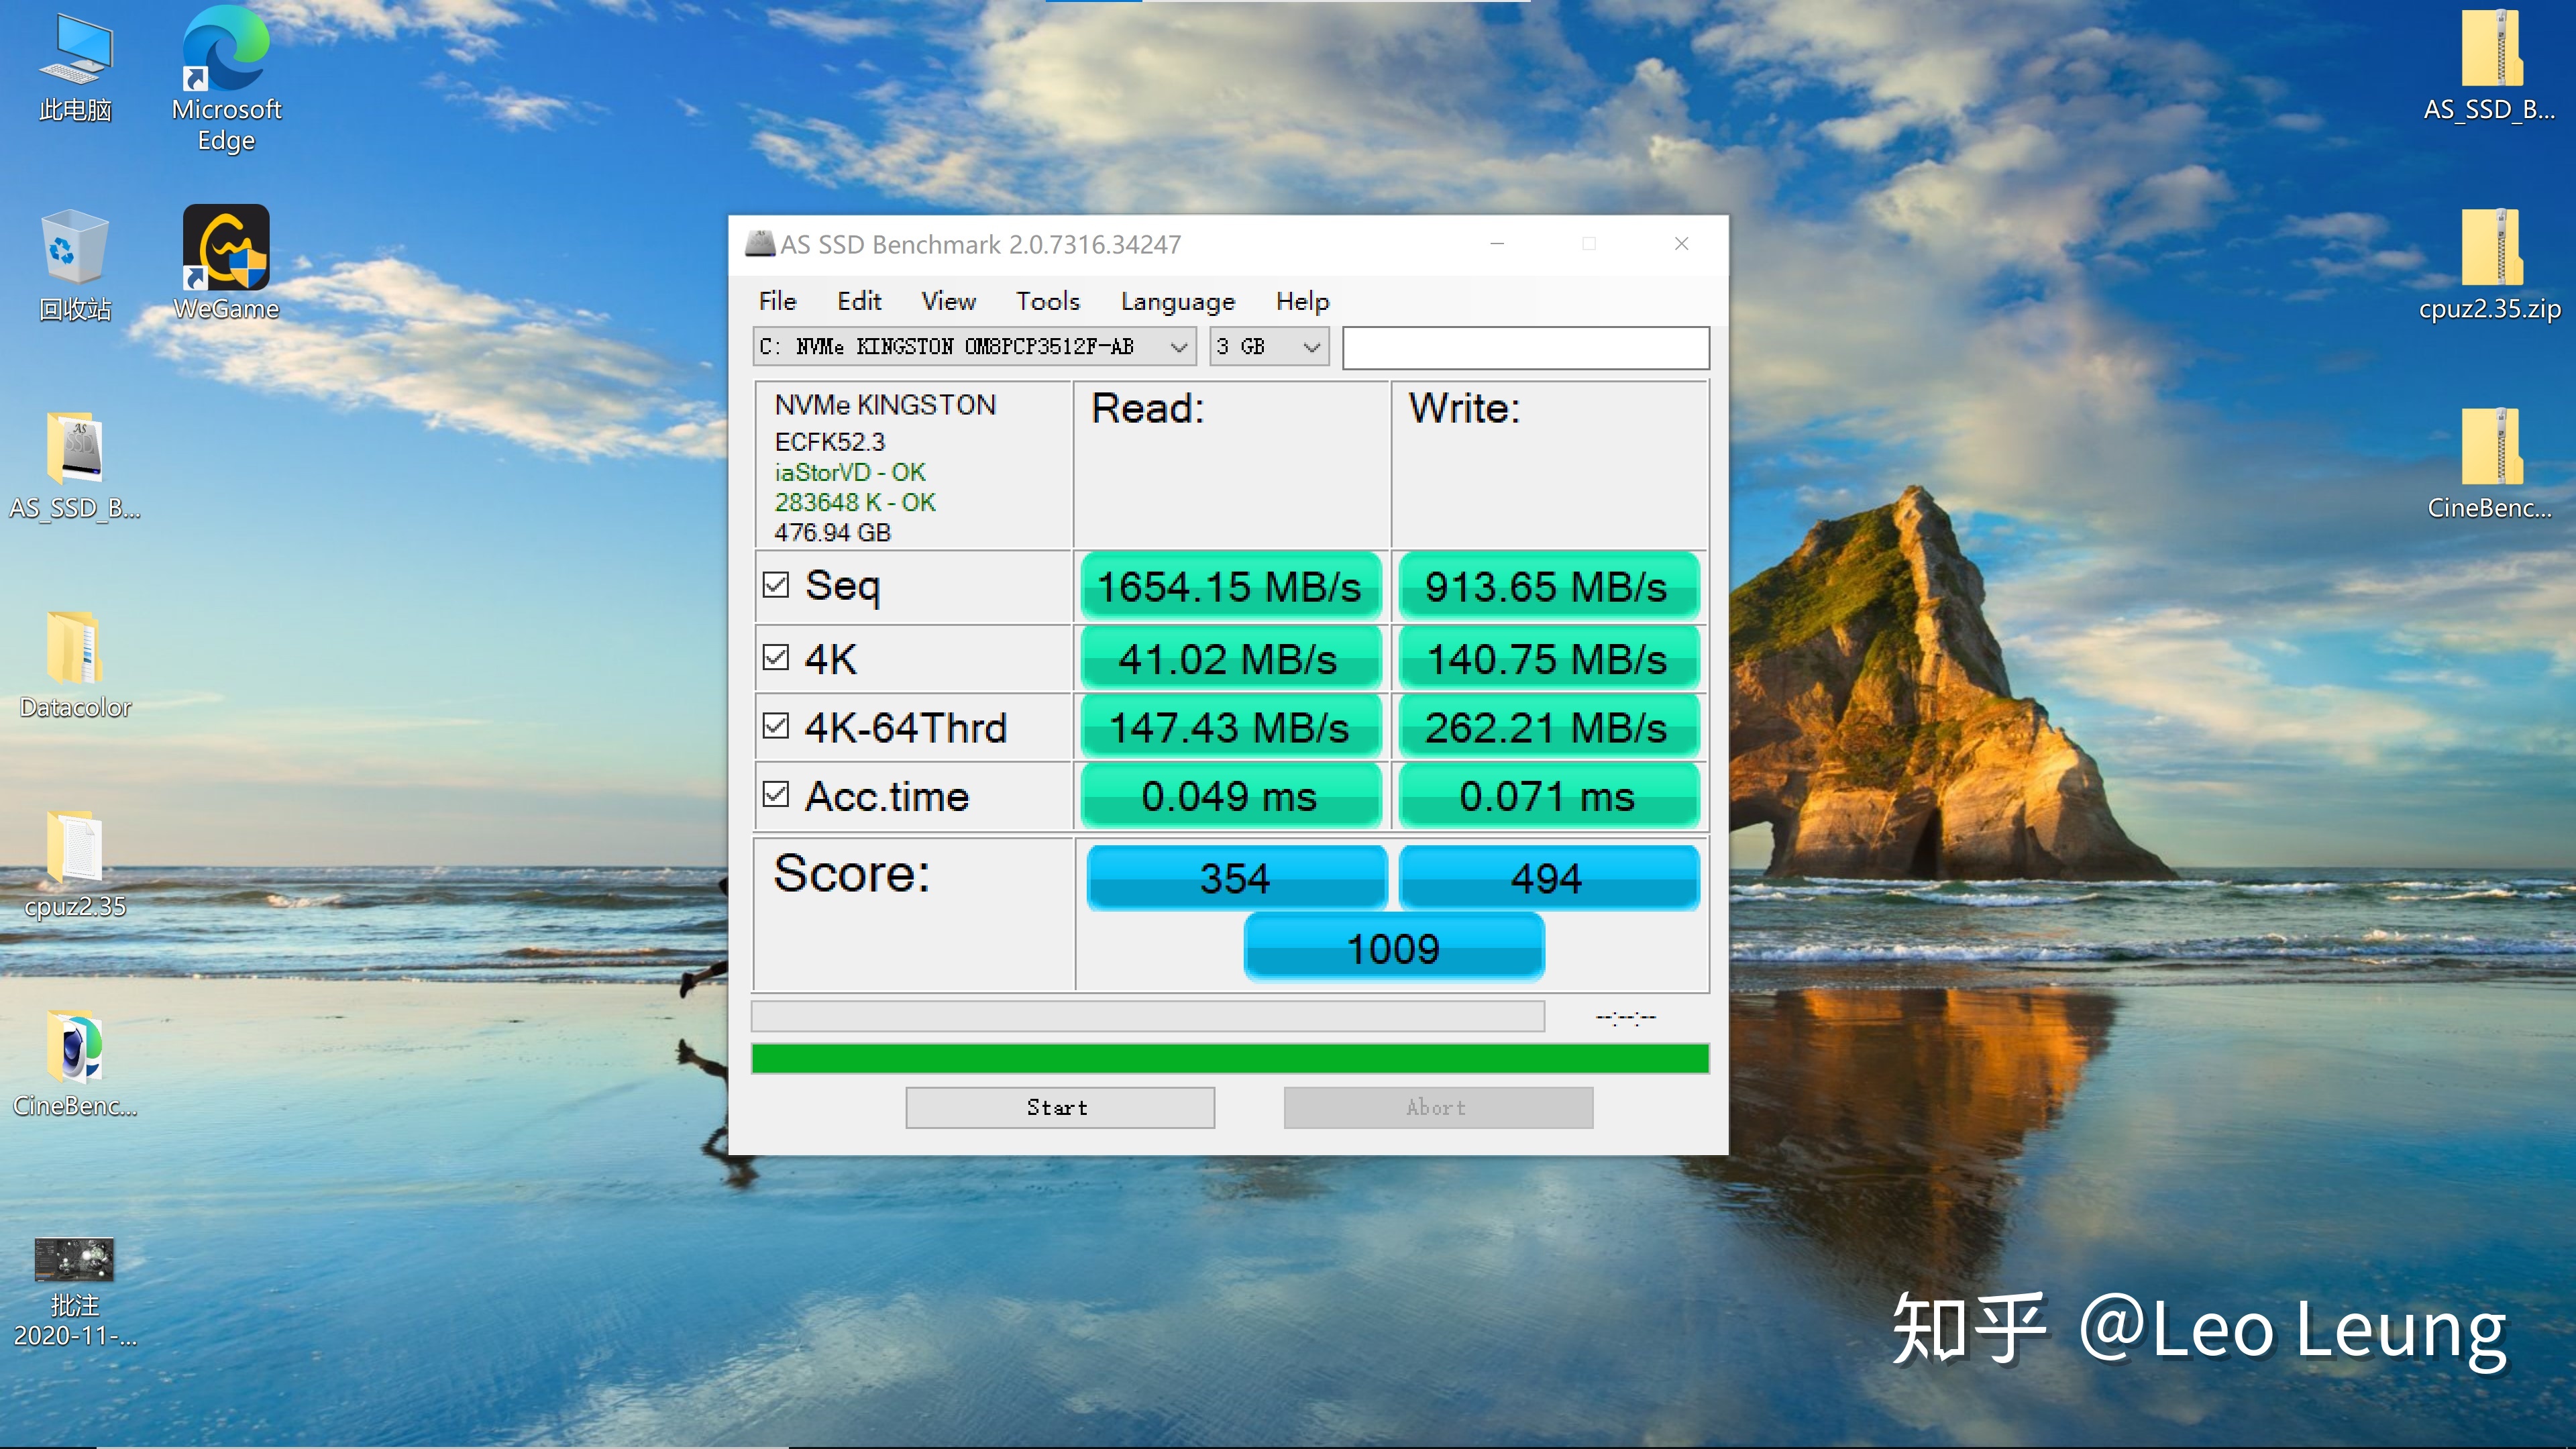Viewport: 2576px width, 1449px height.
Task: Open the Language menu
Action: (1177, 301)
